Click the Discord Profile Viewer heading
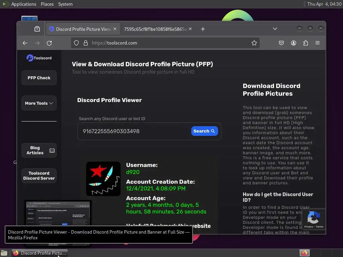Viewport: 343px width, 257px height. [110, 100]
